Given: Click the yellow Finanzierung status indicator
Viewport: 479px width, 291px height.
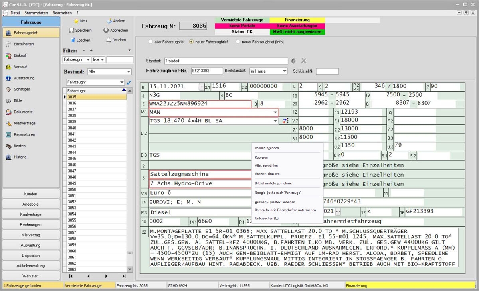Looking at the screenshot, I should [x=297, y=20].
